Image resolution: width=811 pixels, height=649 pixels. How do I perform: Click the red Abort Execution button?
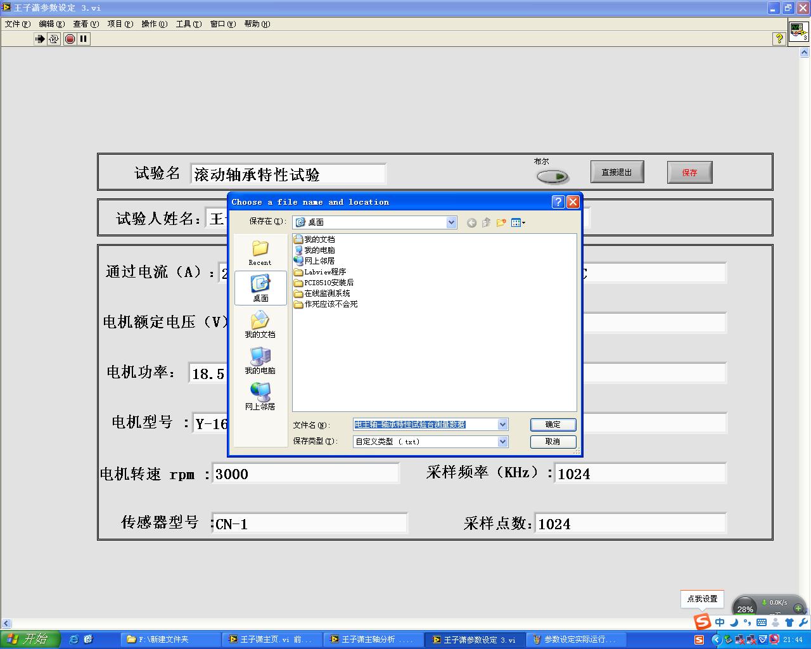70,39
